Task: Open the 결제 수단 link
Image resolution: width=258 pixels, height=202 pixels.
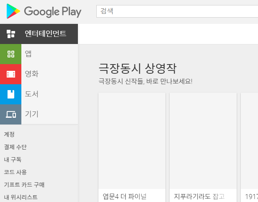Action: click(15, 147)
